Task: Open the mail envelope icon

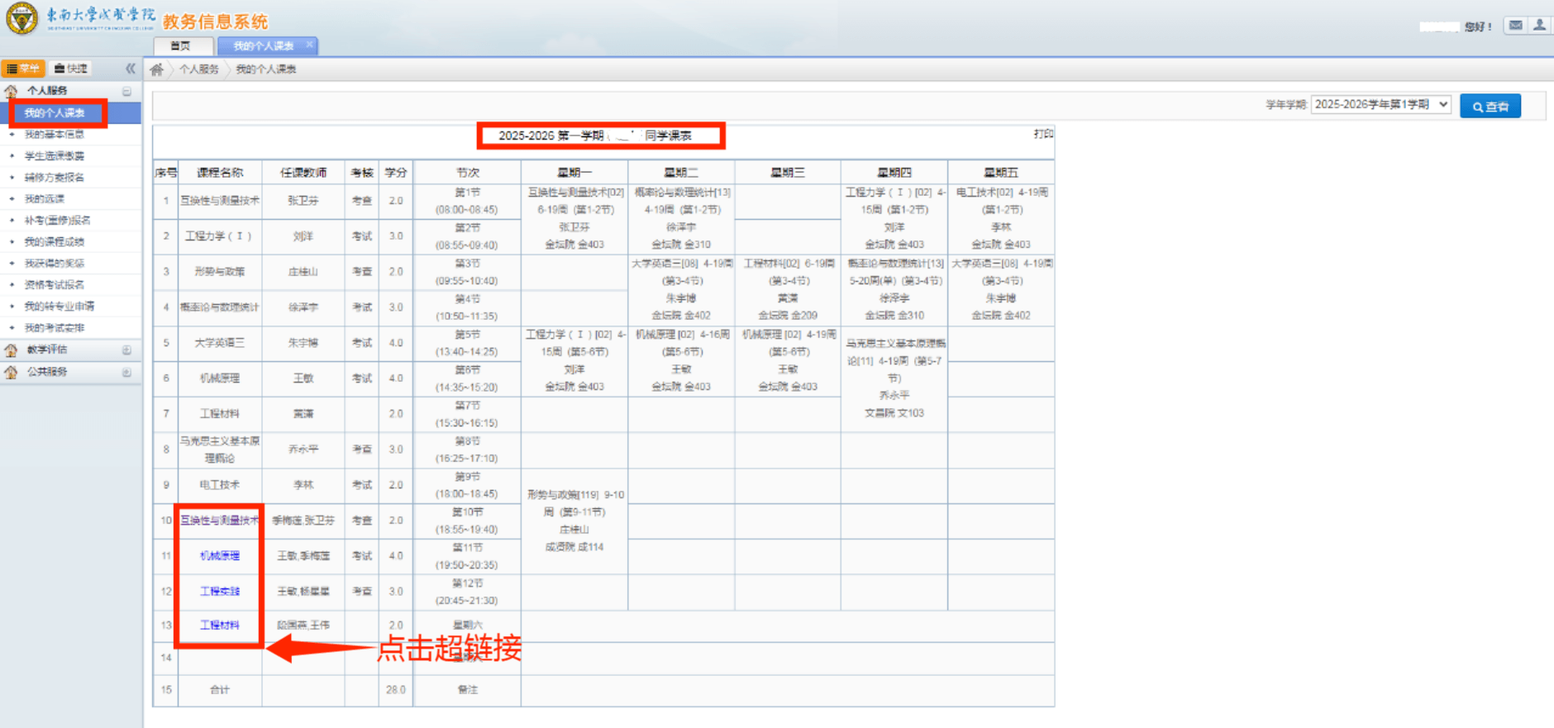Action: (x=1515, y=26)
